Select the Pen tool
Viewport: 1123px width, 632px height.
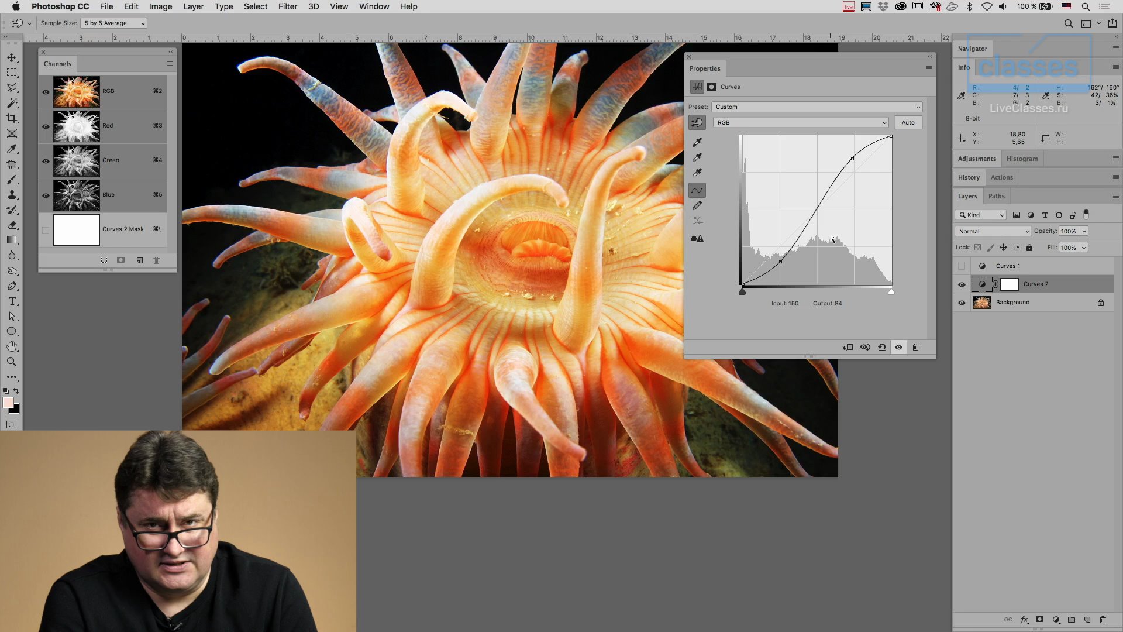pos(12,286)
